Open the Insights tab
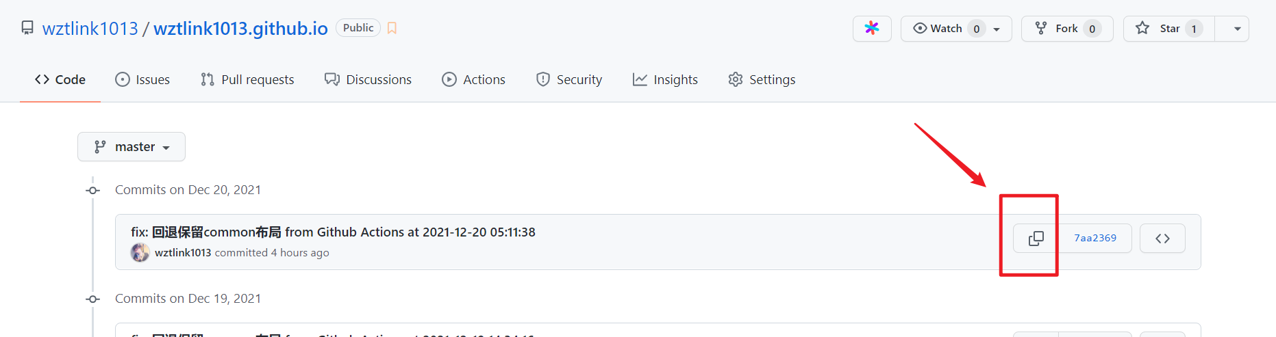The height and width of the screenshot is (337, 1276). [x=665, y=80]
